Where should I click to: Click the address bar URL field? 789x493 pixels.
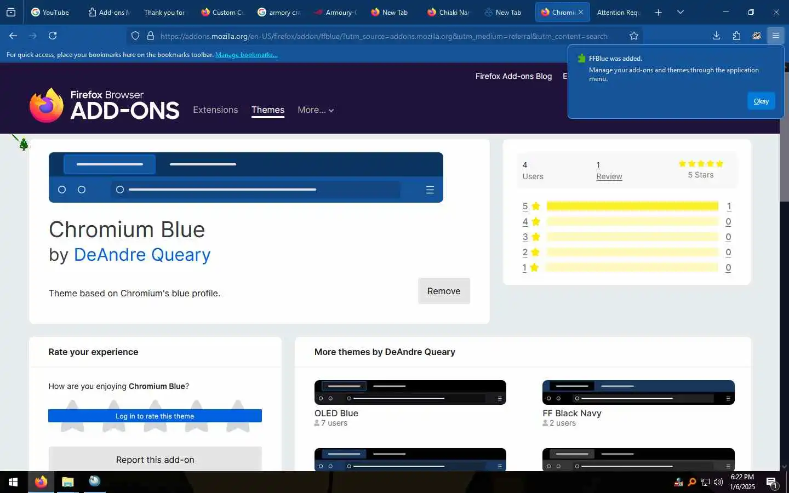pyautogui.click(x=384, y=36)
